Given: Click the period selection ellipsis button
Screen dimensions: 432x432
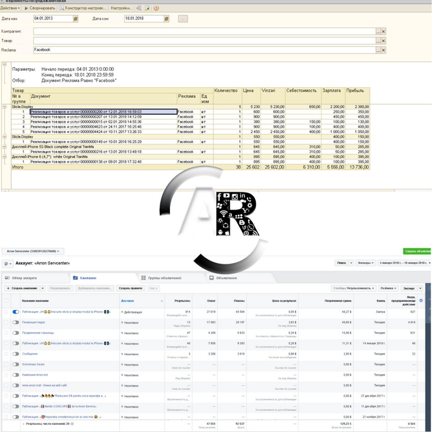Looking at the screenshot, I should 183,19.
